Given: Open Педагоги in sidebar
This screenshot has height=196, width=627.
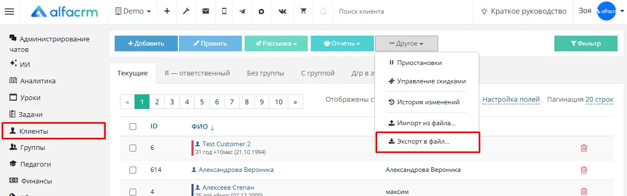Looking at the screenshot, I should pyautogui.click(x=30, y=164).
